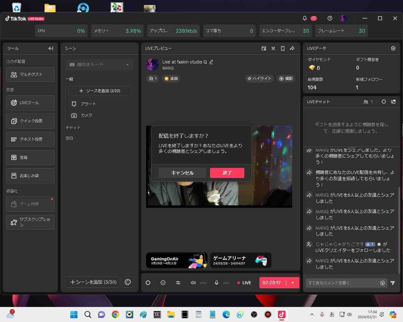
Task: Add a source with ソースを追加 (2/20)
Action: [x=99, y=91]
